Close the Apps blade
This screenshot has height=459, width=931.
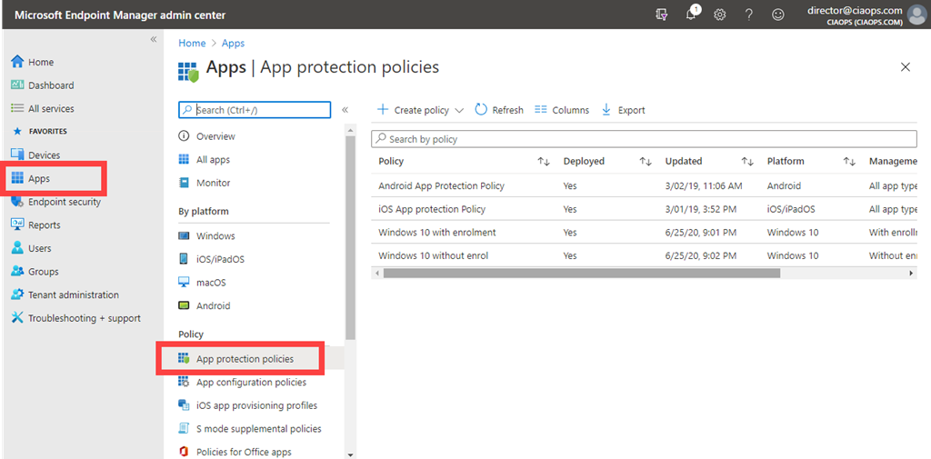coord(905,67)
